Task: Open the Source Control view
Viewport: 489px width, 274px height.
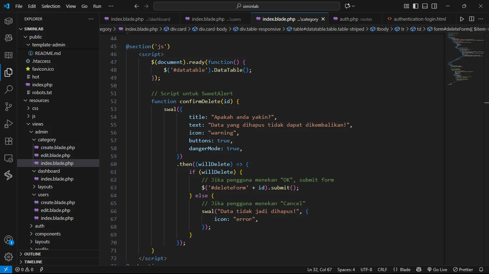Action: pos(9,107)
